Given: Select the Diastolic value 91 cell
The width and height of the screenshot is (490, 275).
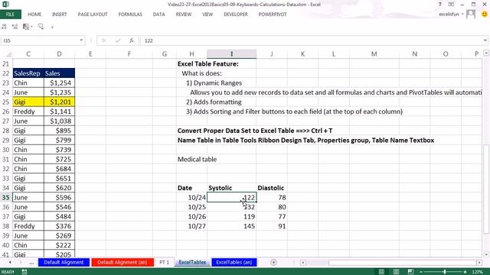Looking at the screenshot, I should point(272,226).
